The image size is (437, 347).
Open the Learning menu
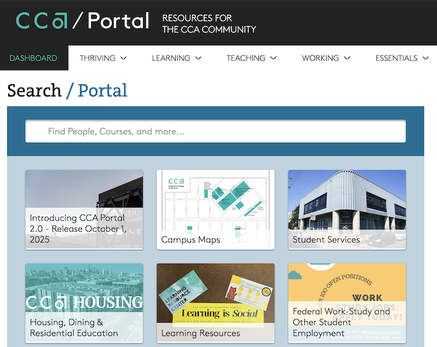171,58
